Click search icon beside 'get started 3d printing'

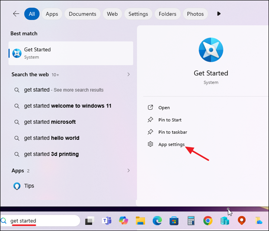tap(17, 154)
